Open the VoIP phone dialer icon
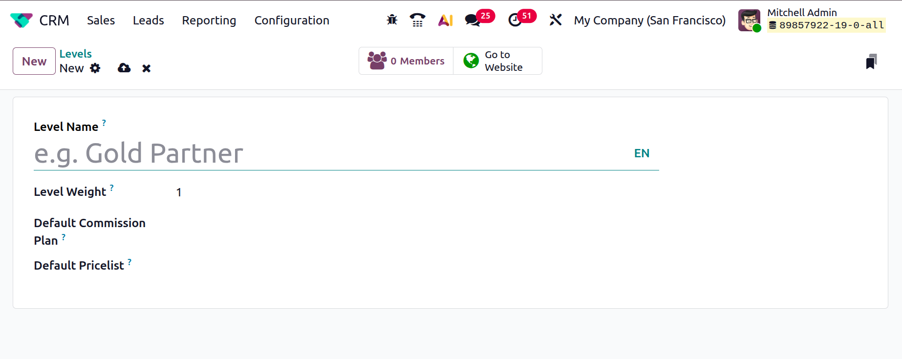Screen dimensions: 902x359 click(417, 20)
